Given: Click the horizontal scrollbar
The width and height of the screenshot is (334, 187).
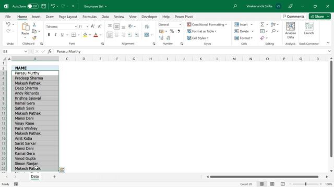Looking at the screenshot, I should [264, 177].
